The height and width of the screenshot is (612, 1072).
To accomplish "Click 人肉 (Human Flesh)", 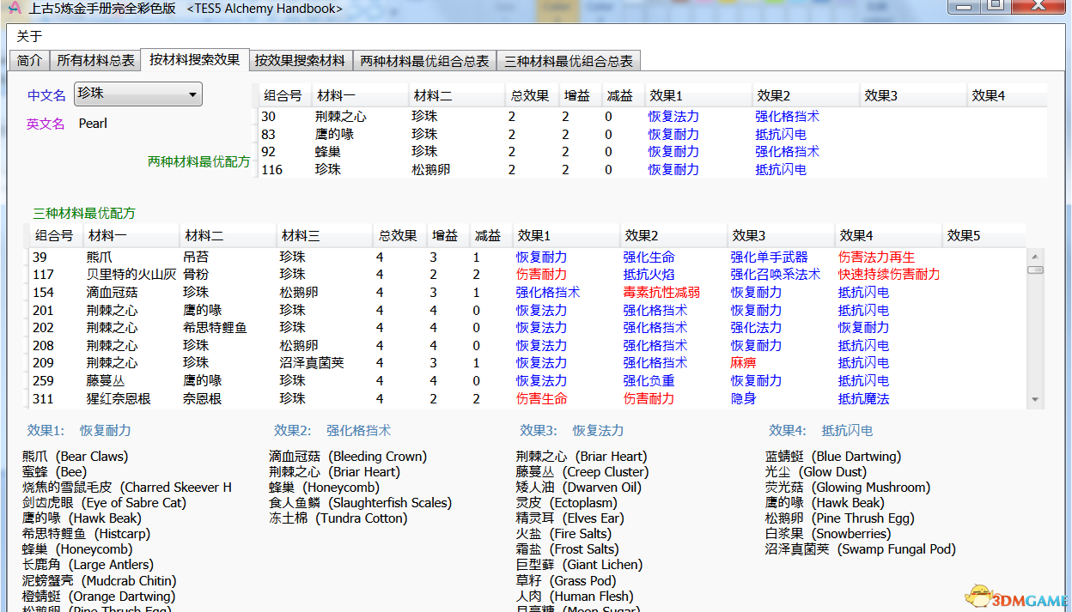I will (x=575, y=597).
